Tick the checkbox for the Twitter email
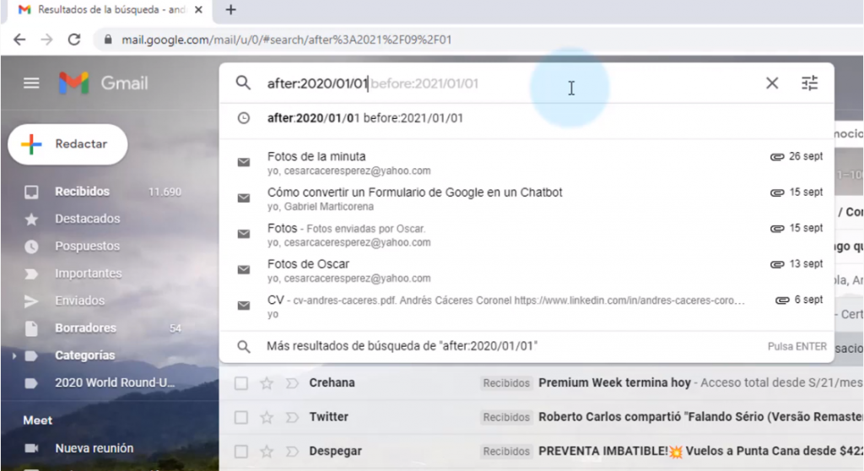The width and height of the screenshot is (864, 471). point(241,417)
